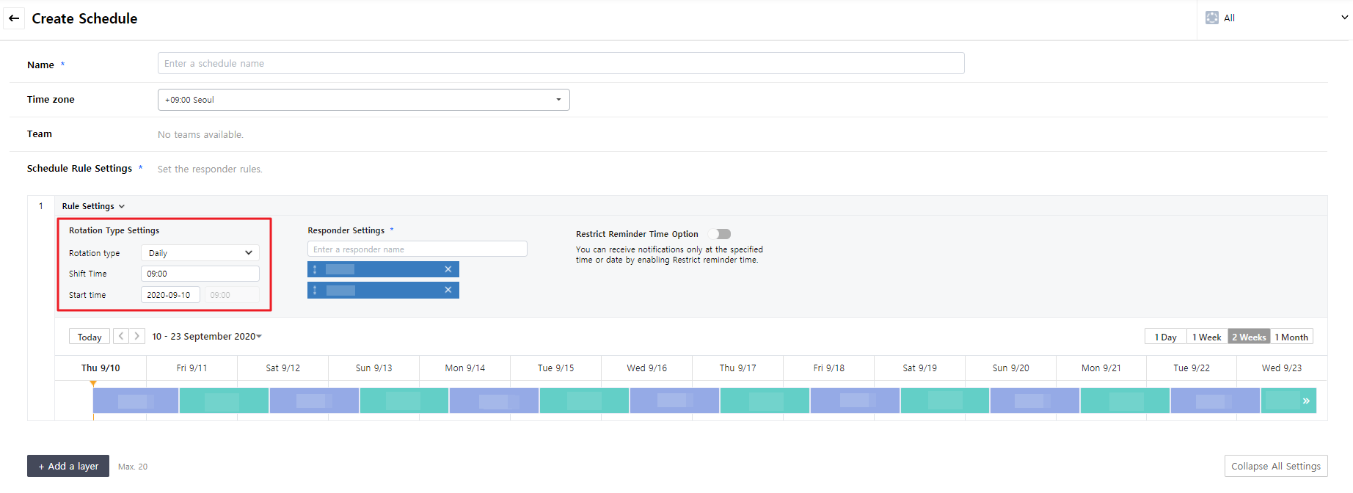The width and height of the screenshot is (1353, 493).
Task: Click the drag handle of the first responder
Action: (x=315, y=269)
